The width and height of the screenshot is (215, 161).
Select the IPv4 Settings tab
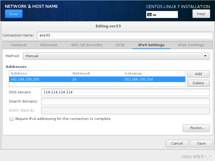(x=151, y=45)
